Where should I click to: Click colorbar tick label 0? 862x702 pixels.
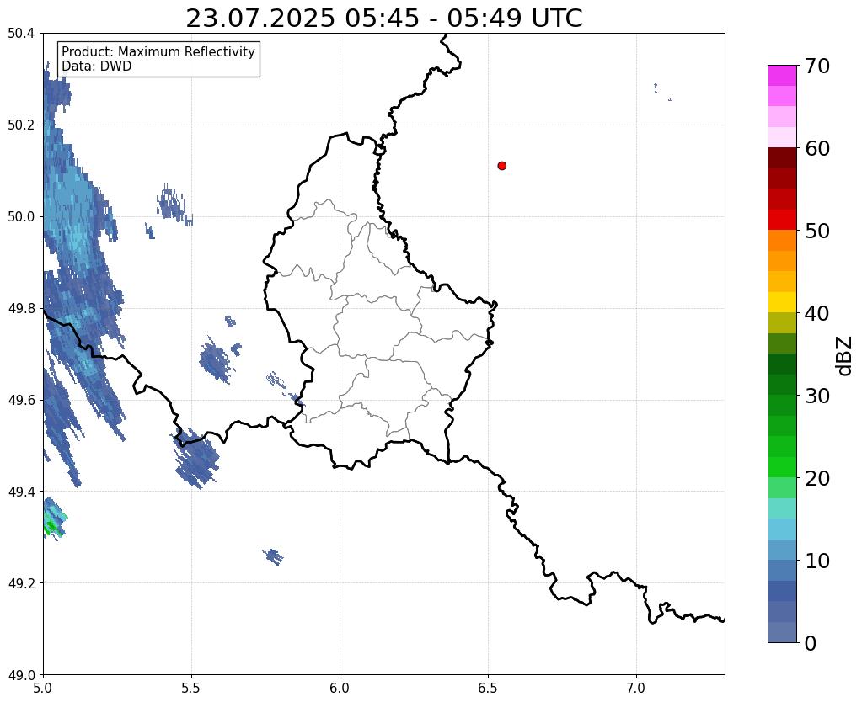[811, 643]
